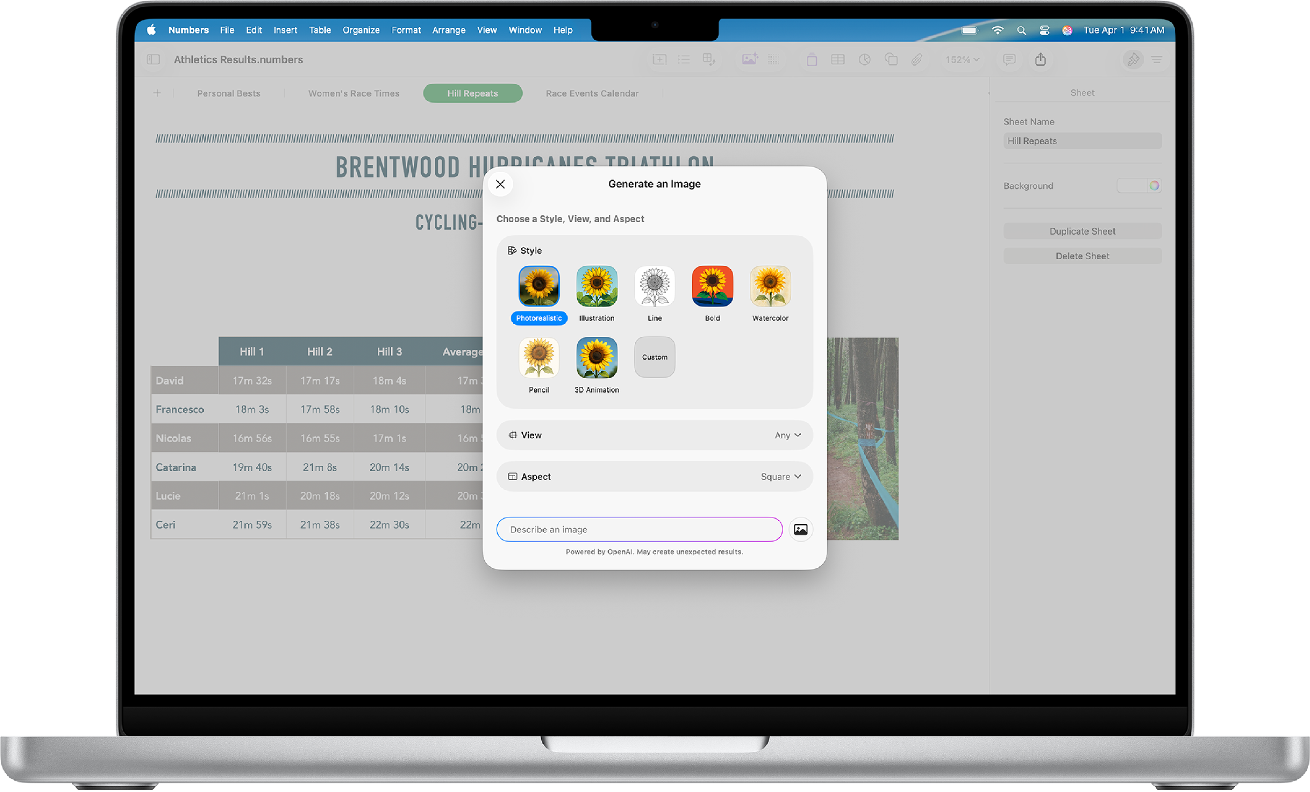Image resolution: width=1310 pixels, height=792 pixels.
Task: Choose the 3D Animation style
Action: point(597,358)
